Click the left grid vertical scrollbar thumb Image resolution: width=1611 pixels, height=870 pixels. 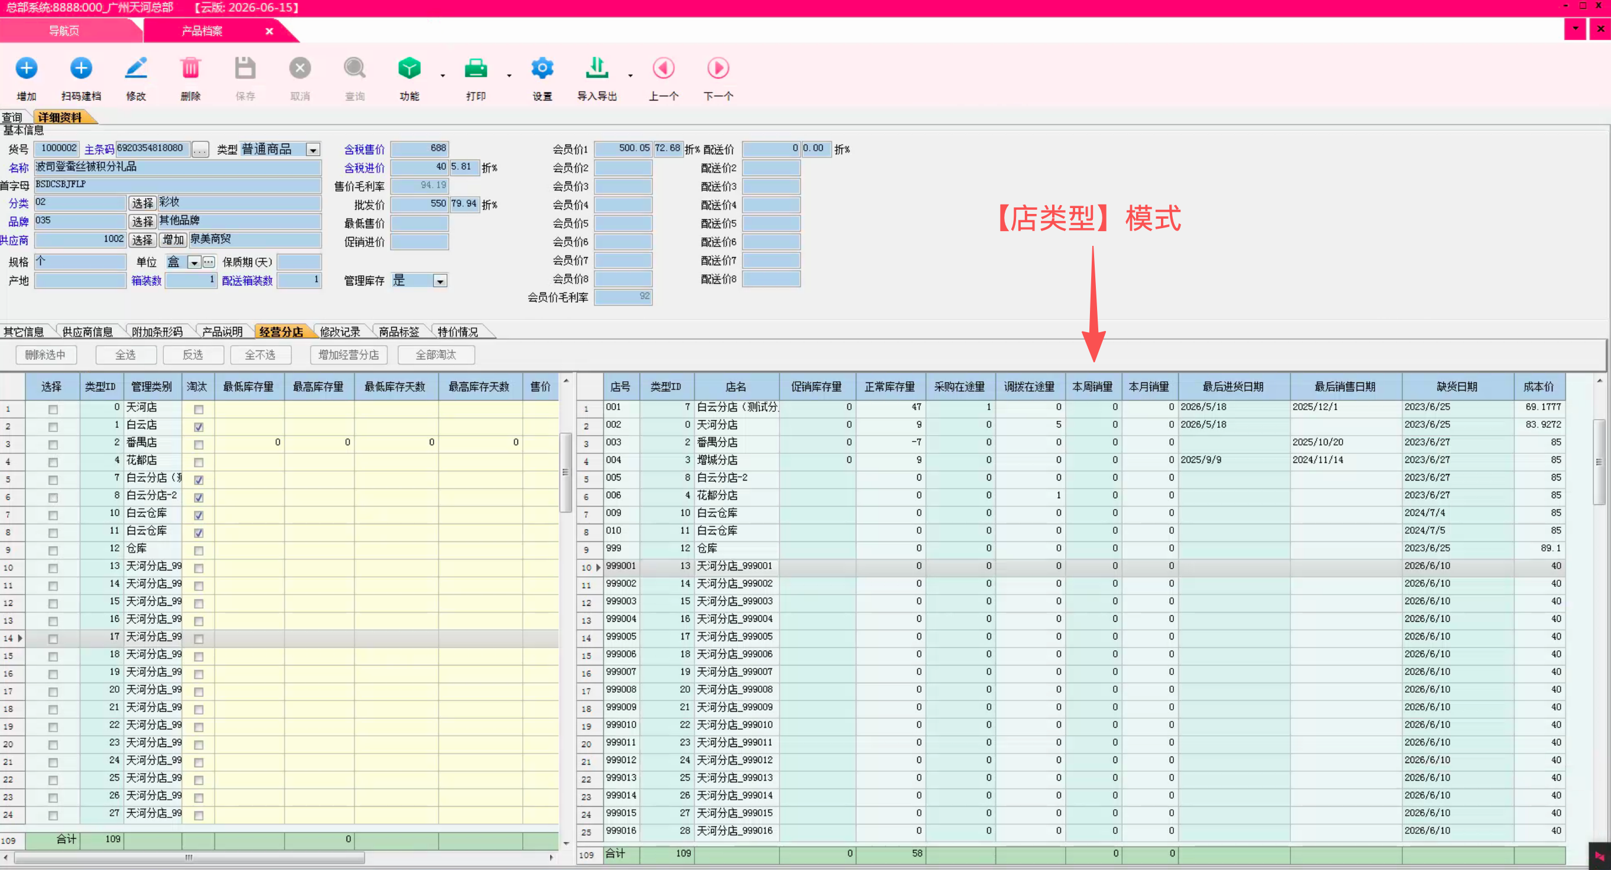(565, 472)
